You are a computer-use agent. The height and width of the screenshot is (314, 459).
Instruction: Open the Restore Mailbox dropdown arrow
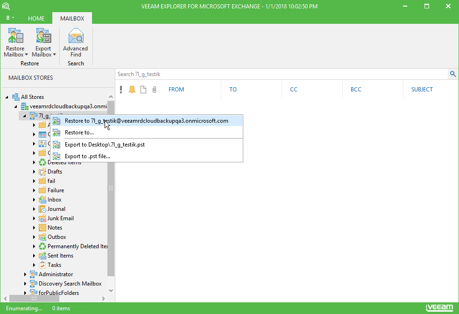point(26,55)
